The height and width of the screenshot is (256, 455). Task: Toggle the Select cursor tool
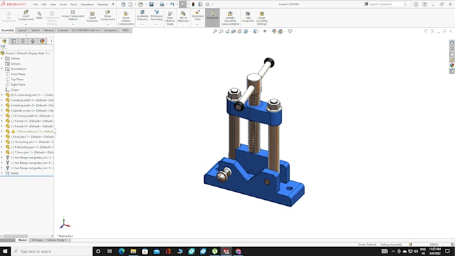pyautogui.click(x=183, y=5)
